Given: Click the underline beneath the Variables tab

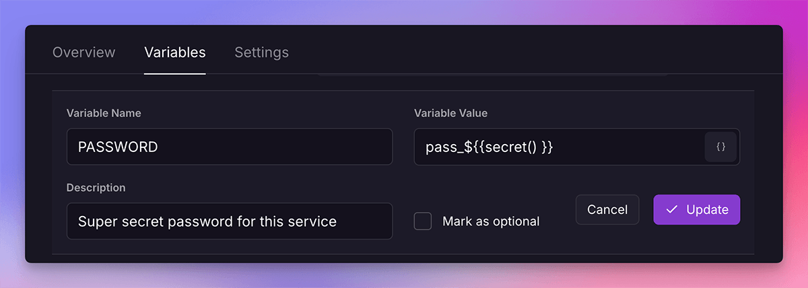Looking at the screenshot, I should coord(175,73).
